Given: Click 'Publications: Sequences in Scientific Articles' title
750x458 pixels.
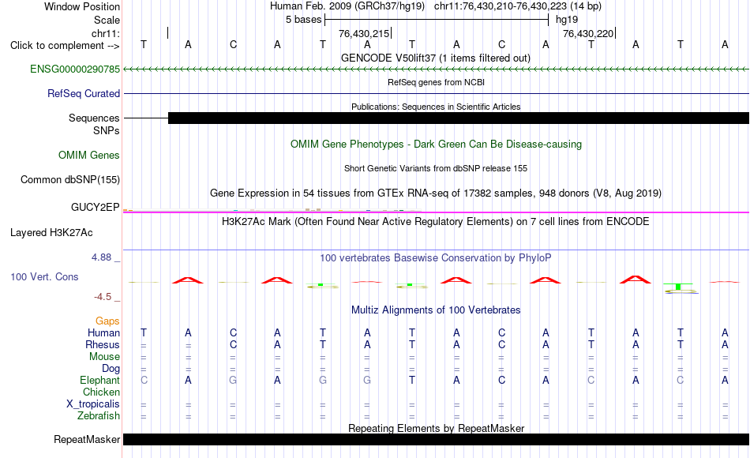Looking at the screenshot, I should [436, 107].
